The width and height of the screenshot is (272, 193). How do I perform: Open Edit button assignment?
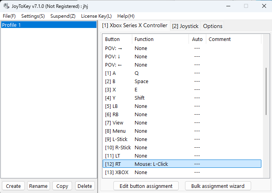pos(146,186)
